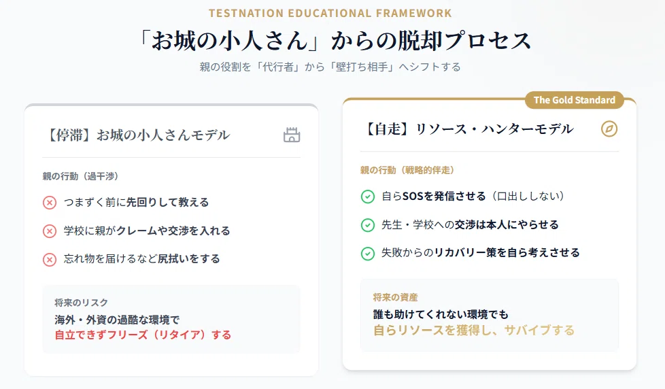Click The Gold Standard badge
Image resolution: width=665 pixels, height=389 pixels.
point(575,100)
